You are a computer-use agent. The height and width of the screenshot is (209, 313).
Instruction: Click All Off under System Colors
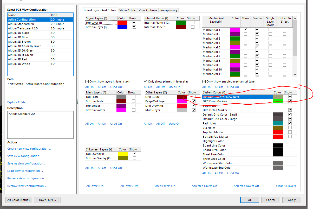[x=219, y=173]
